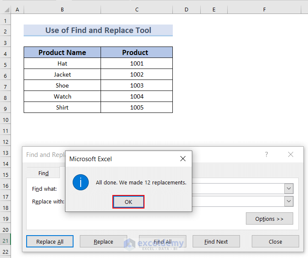Click the 'Replace with:' label
Image resolution: width=308 pixels, height=258 pixels.
point(48,202)
